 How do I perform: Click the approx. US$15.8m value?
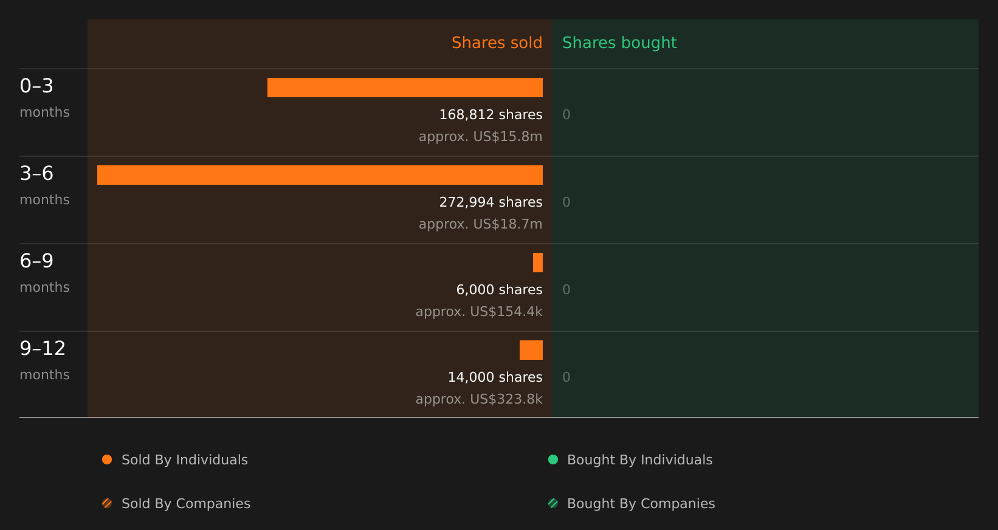pyautogui.click(x=481, y=137)
